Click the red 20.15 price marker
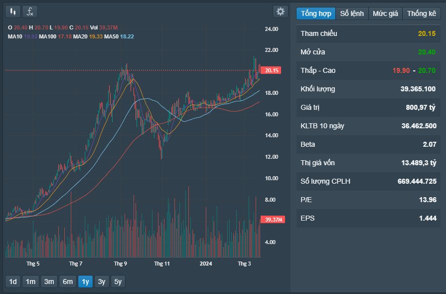 pos(272,70)
